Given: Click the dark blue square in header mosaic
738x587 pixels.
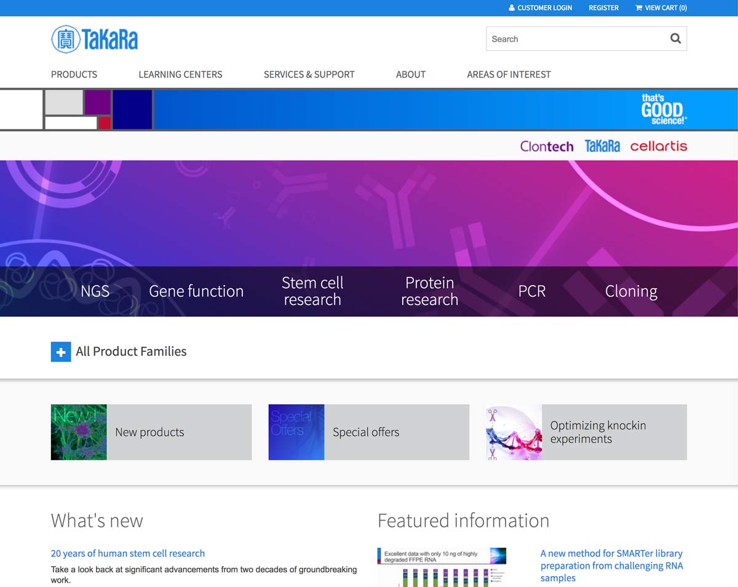Looking at the screenshot, I should [x=132, y=110].
